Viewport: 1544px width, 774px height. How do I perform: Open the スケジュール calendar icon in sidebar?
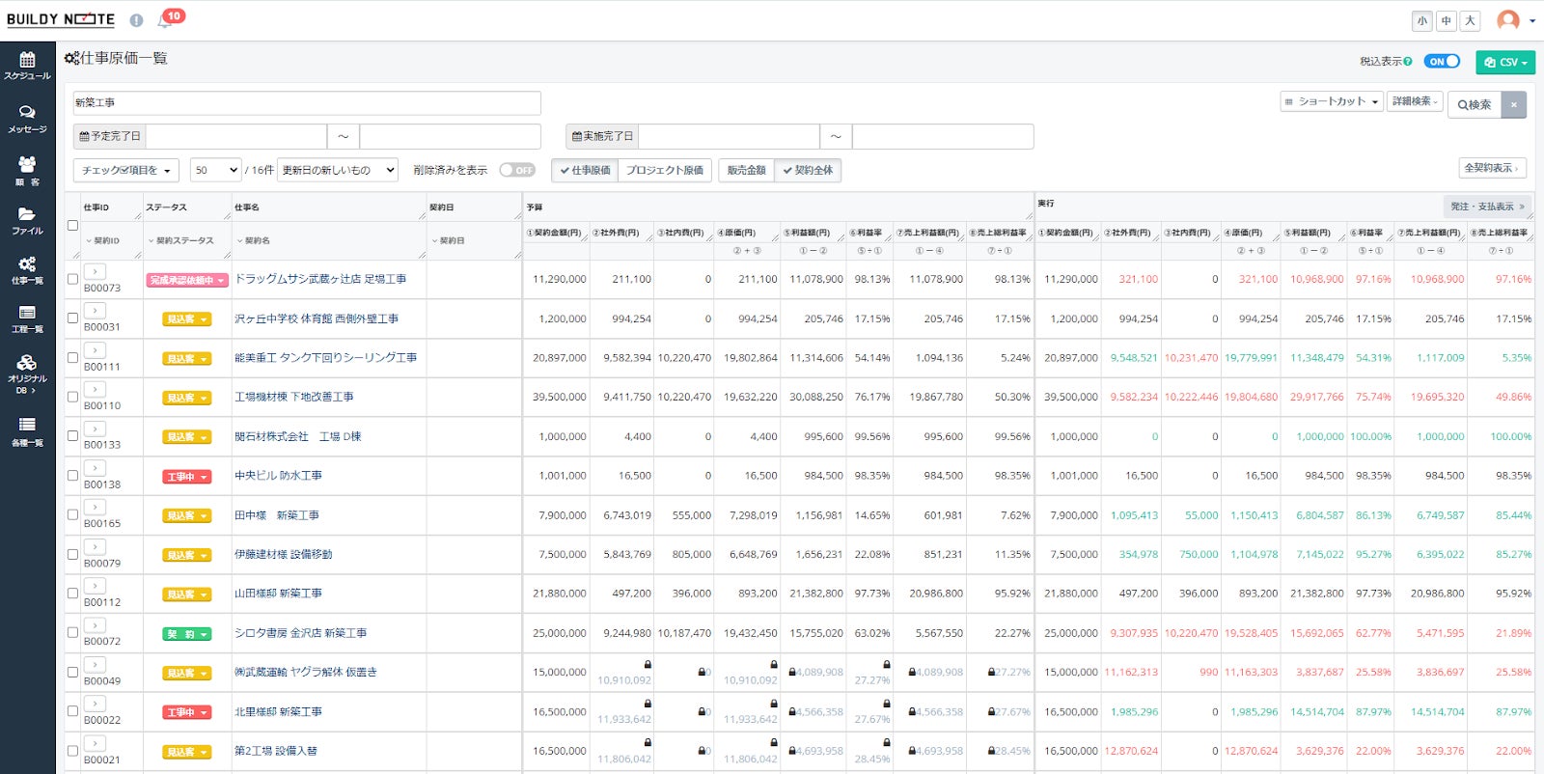pos(27,65)
